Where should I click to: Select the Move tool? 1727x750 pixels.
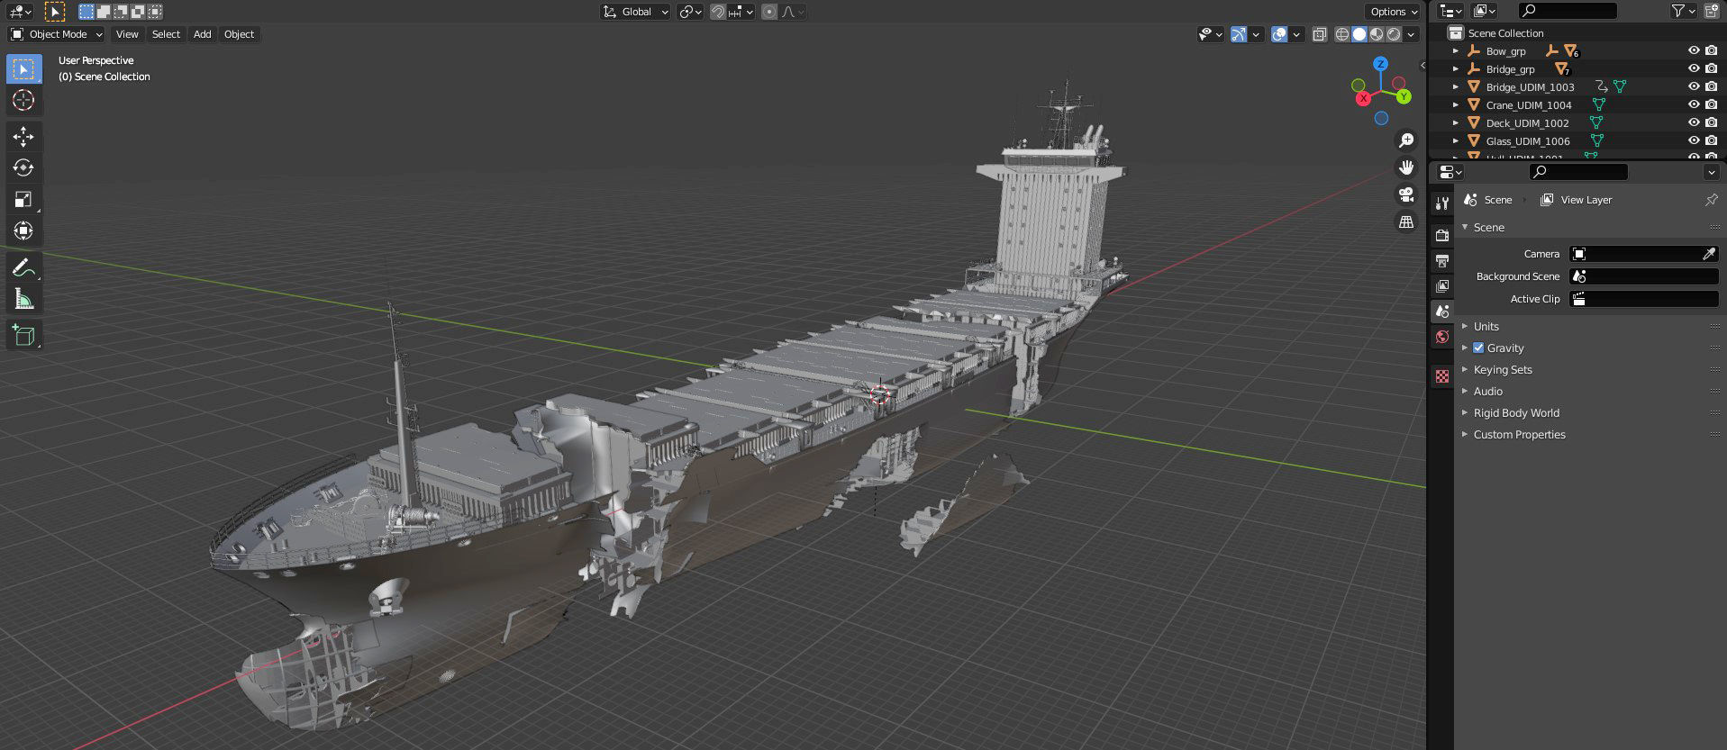(23, 137)
